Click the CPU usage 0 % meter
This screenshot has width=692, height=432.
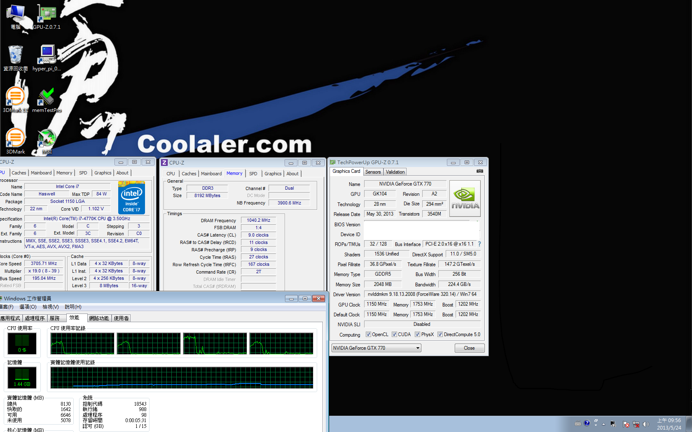(22, 343)
